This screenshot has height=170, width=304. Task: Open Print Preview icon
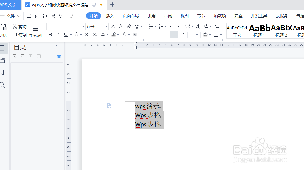coord(53,16)
